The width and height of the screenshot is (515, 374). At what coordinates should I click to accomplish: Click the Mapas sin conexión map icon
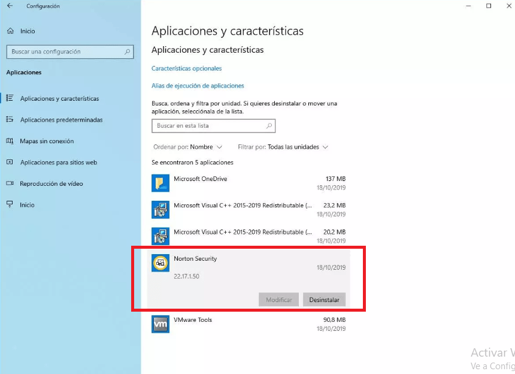[x=10, y=141]
